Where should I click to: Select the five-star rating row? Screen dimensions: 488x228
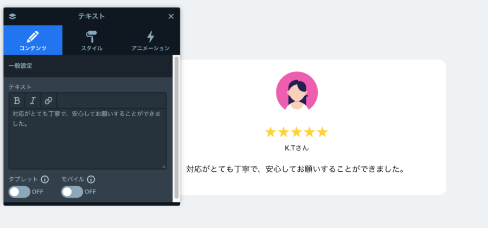click(296, 132)
